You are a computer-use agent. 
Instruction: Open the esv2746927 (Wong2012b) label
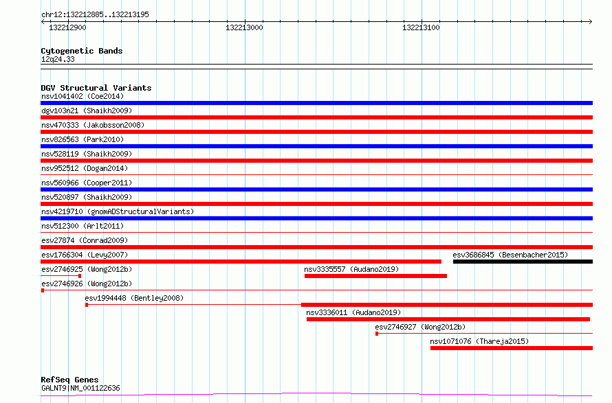pyautogui.click(x=420, y=327)
